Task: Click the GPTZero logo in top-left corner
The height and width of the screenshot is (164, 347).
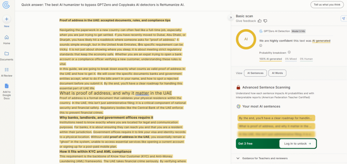Action: click(6, 5)
